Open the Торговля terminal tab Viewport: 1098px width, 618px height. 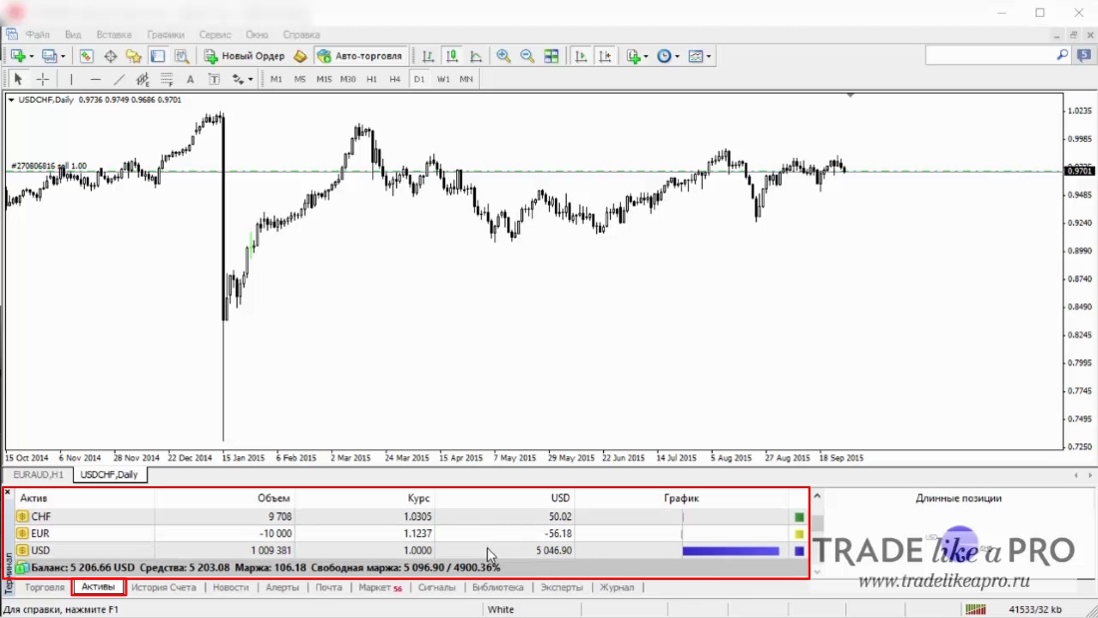(x=44, y=587)
